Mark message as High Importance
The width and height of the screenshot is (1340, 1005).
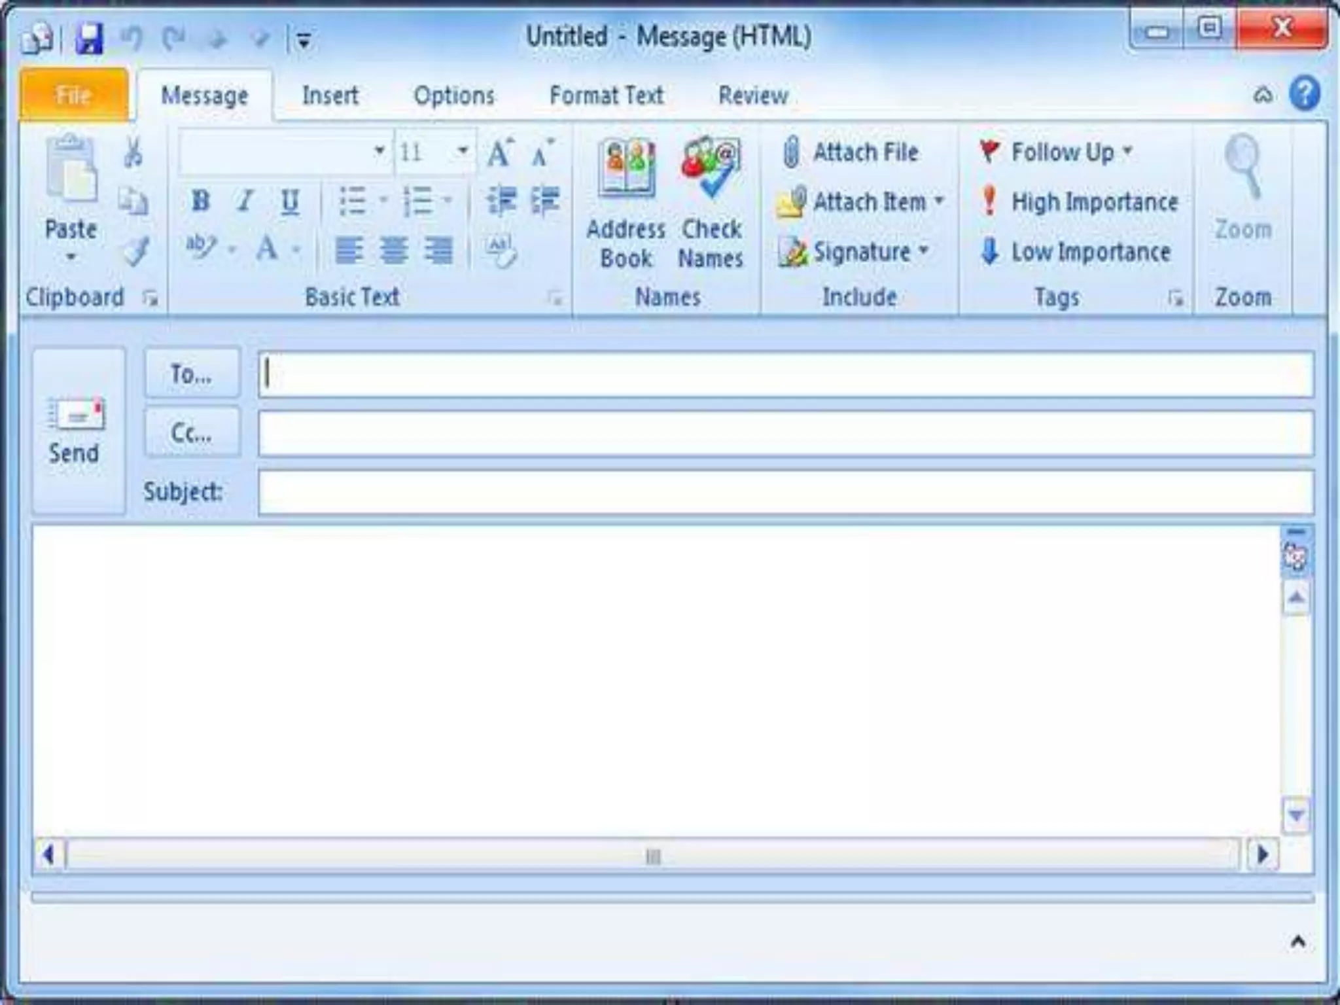[x=1080, y=202]
